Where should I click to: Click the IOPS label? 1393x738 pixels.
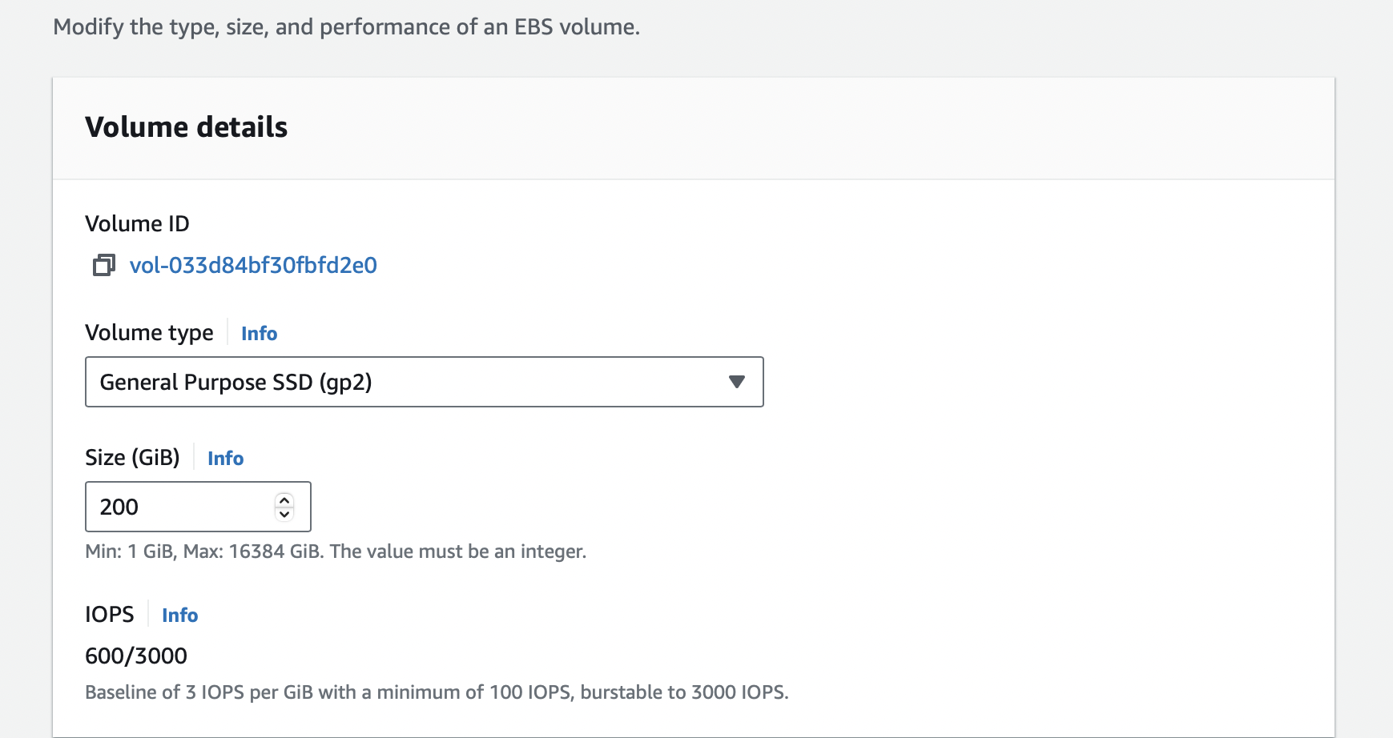(110, 615)
